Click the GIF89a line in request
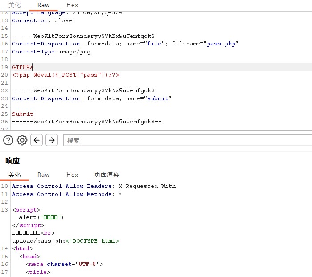This screenshot has height=277, width=312. tap(22, 67)
